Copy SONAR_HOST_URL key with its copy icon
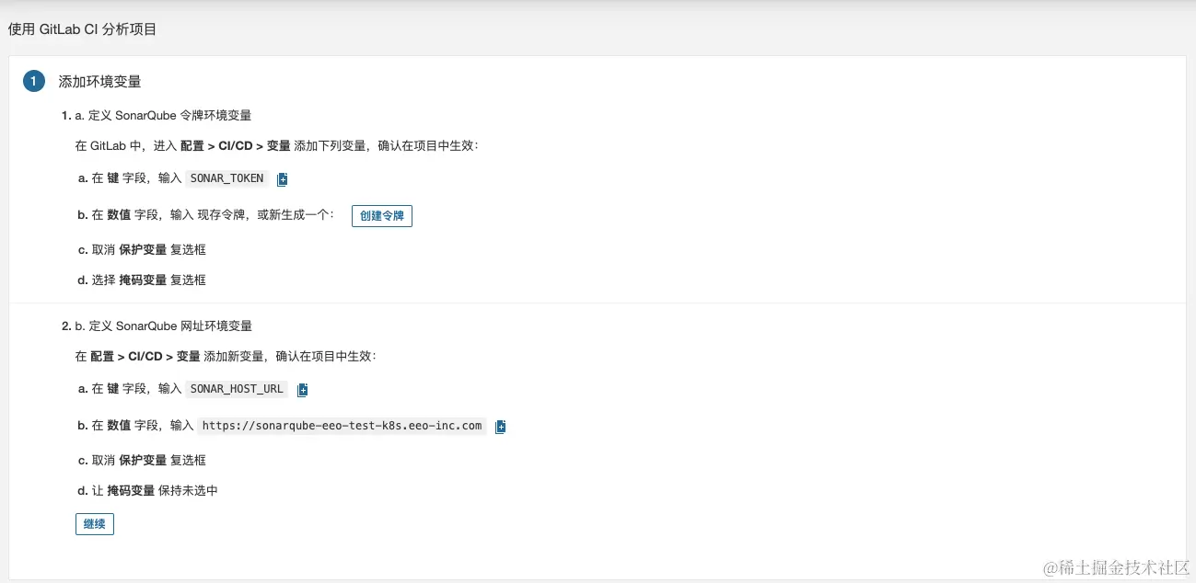 (x=302, y=390)
